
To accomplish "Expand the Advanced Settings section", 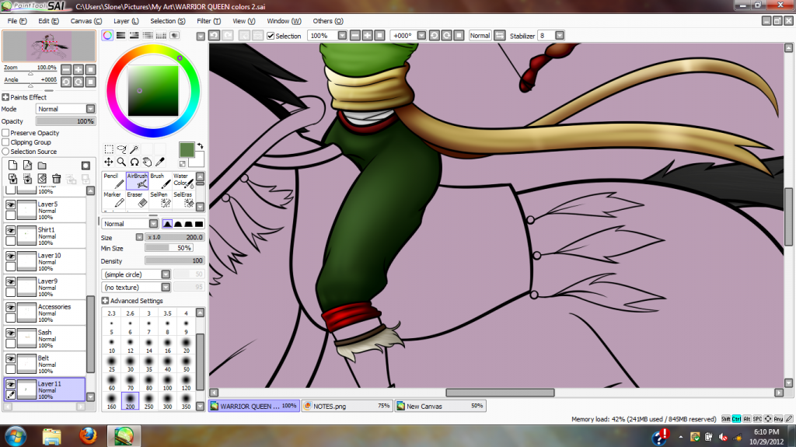I will pos(105,301).
